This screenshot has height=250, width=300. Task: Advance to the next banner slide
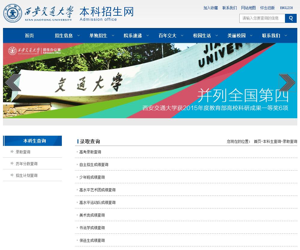tap(287, 82)
